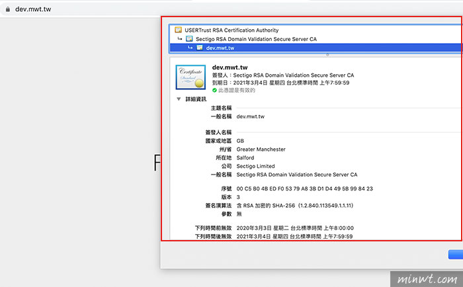
Task: Click the SHA-256 signature algorithm value
Action: tap(295, 206)
